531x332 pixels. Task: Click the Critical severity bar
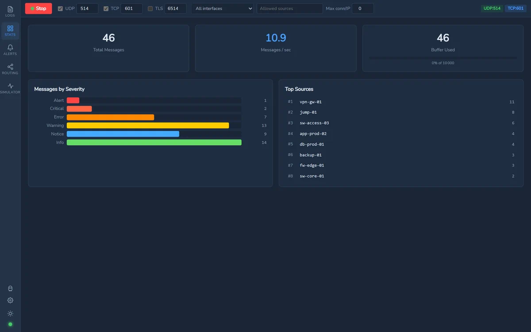79,109
